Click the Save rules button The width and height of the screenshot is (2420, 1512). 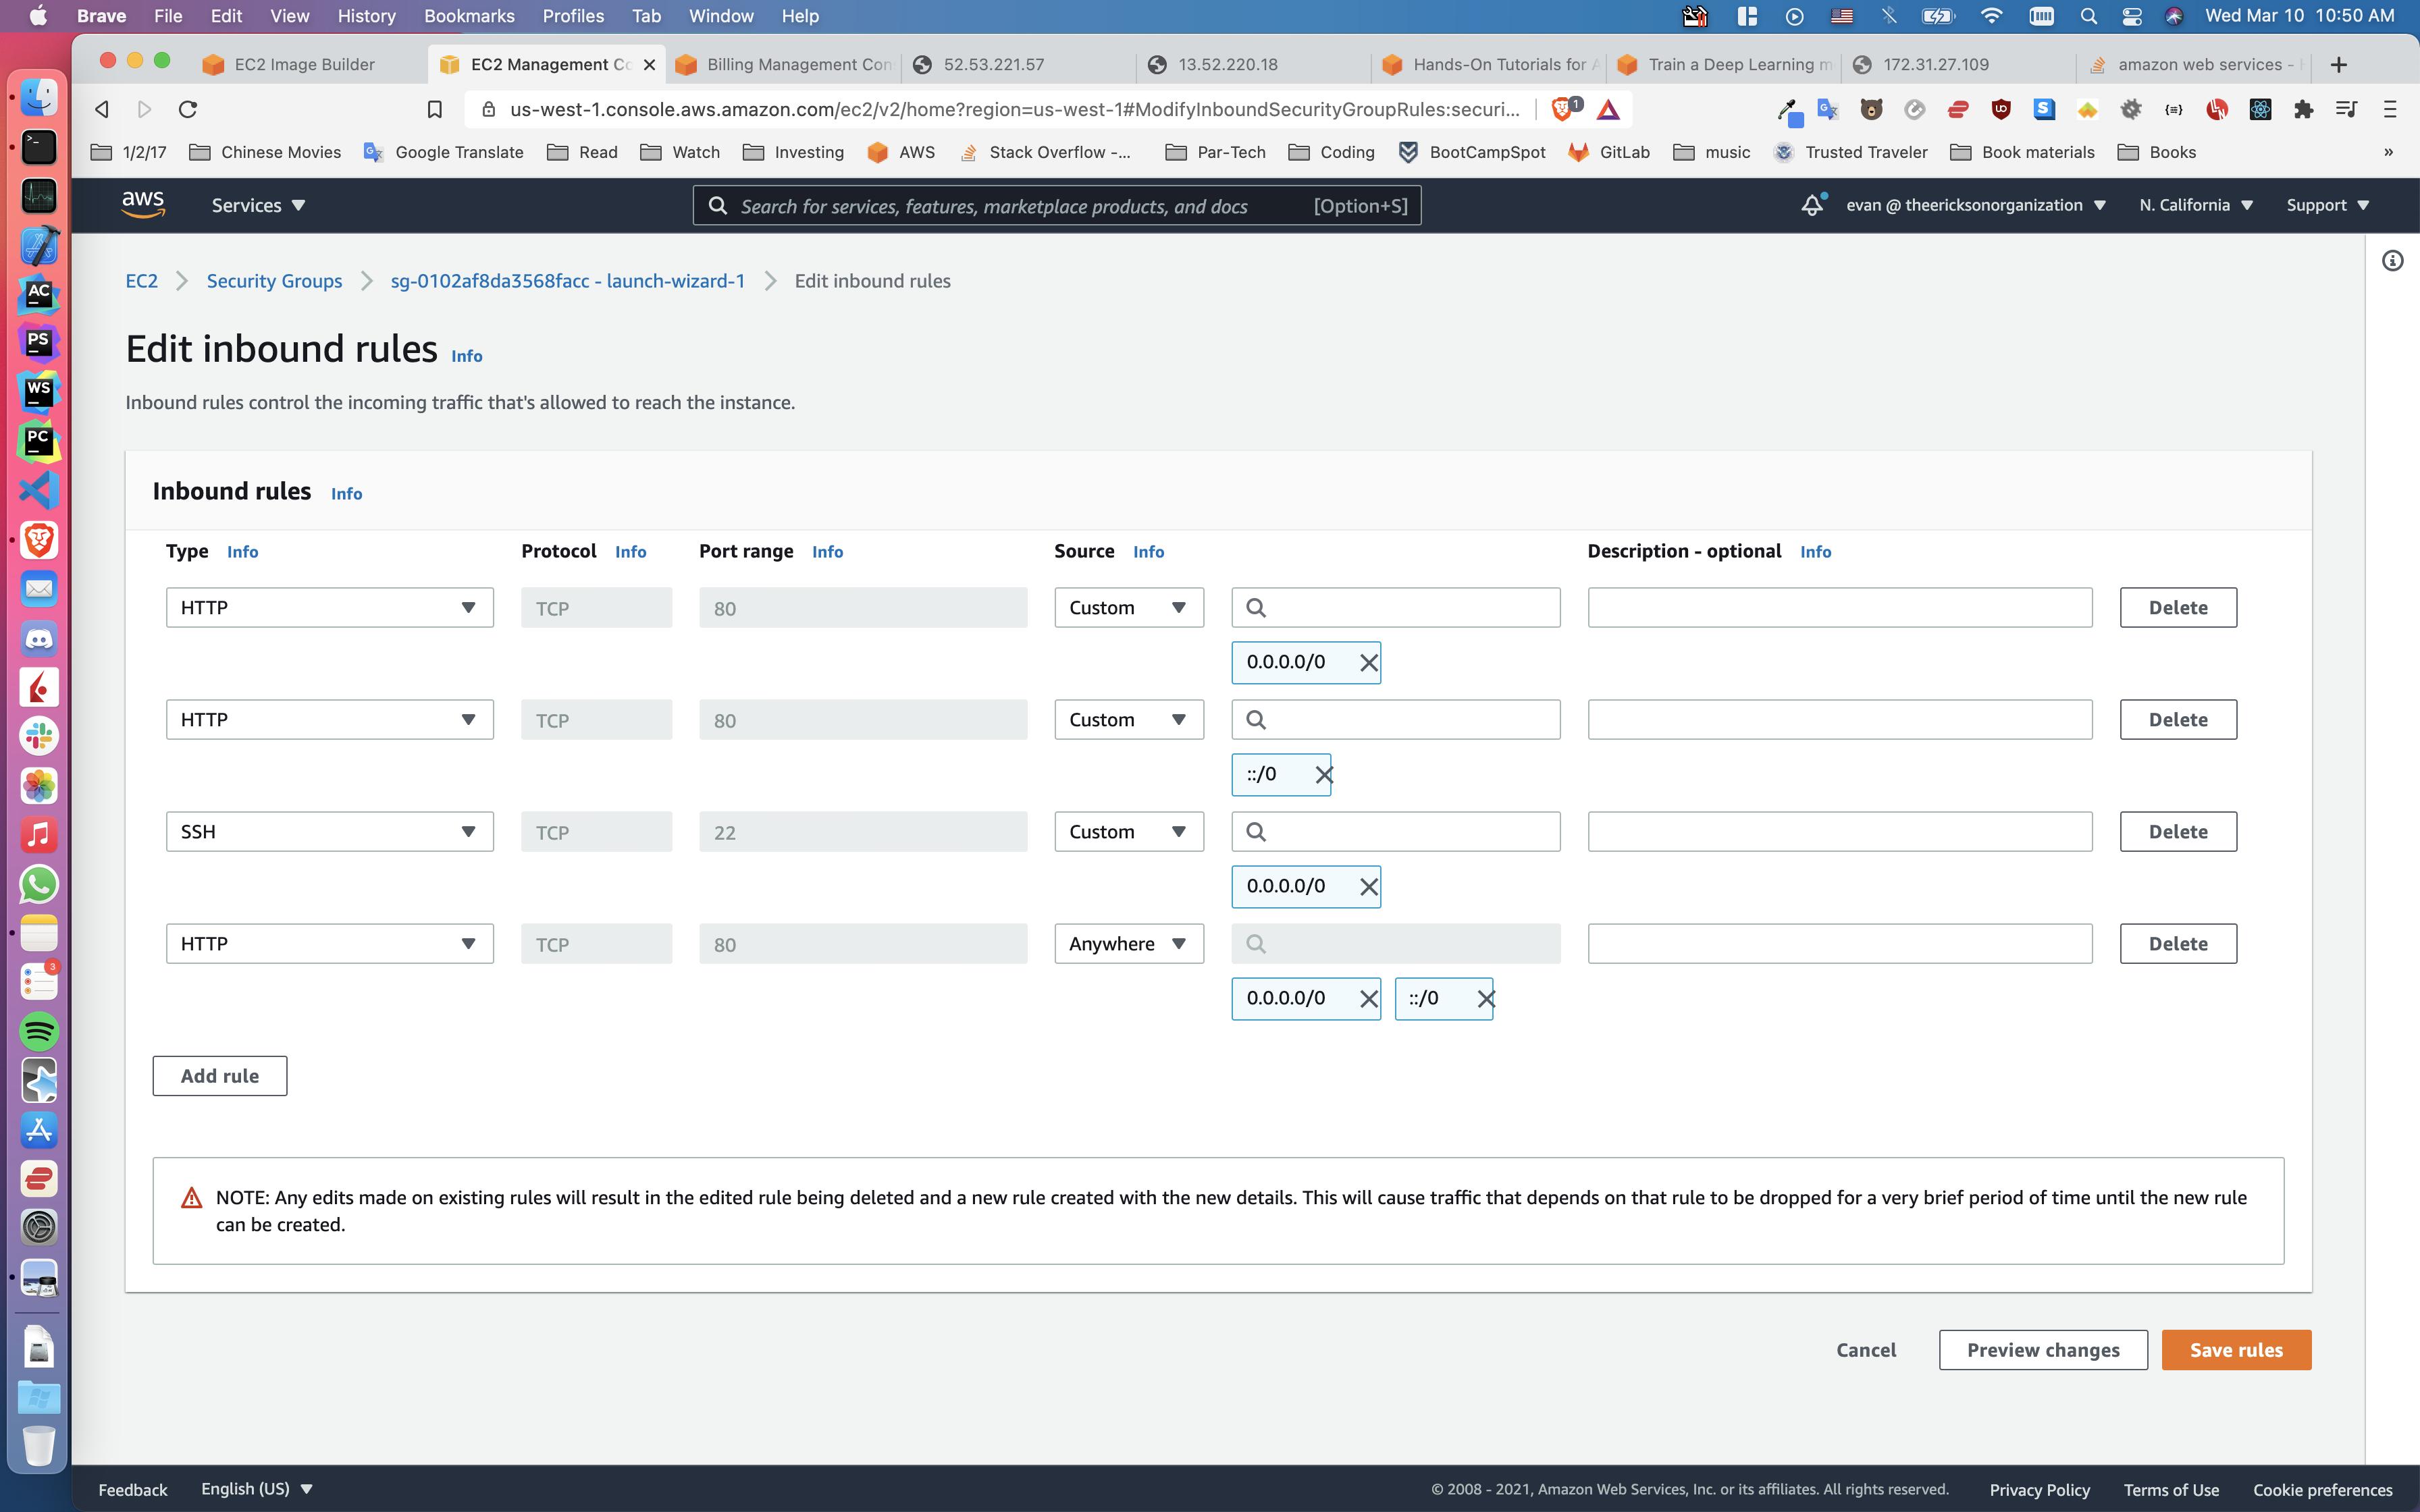coord(2235,1350)
